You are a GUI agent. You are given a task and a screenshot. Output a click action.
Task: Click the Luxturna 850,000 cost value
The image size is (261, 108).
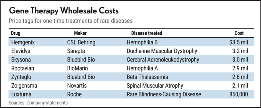tap(239, 94)
